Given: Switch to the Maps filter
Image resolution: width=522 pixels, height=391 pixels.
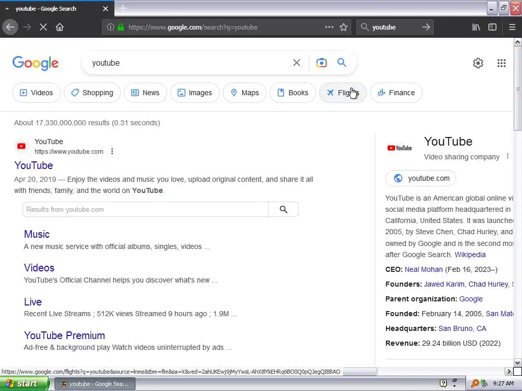Looking at the screenshot, I should pos(245,93).
